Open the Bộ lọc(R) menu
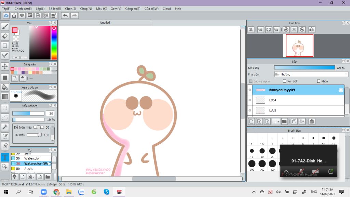This screenshot has height=197, width=350. [55, 9]
